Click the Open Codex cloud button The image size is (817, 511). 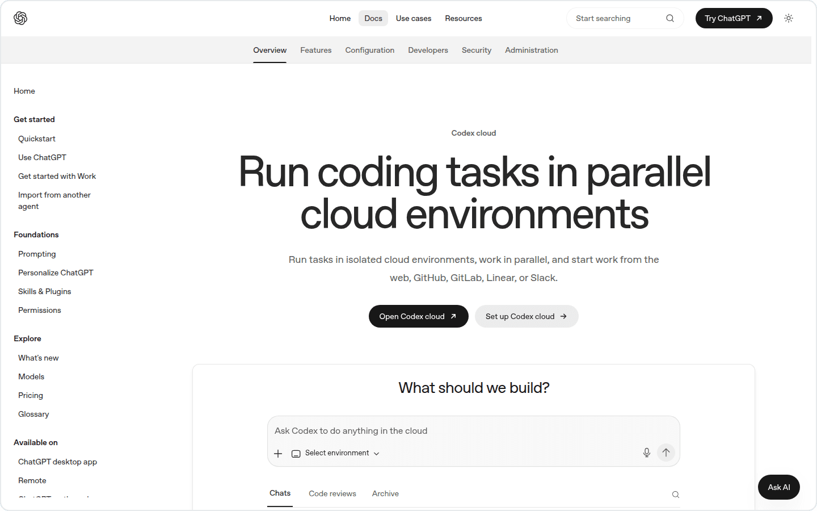(x=419, y=316)
